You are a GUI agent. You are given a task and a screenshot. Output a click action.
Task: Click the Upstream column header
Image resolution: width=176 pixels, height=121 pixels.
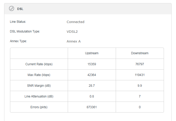point(92,53)
